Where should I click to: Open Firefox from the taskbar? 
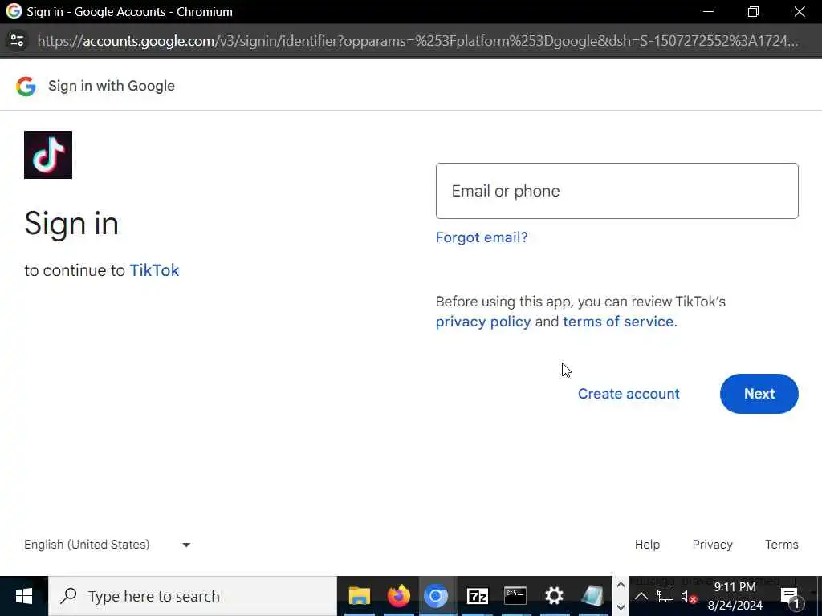[x=398, y=596]
